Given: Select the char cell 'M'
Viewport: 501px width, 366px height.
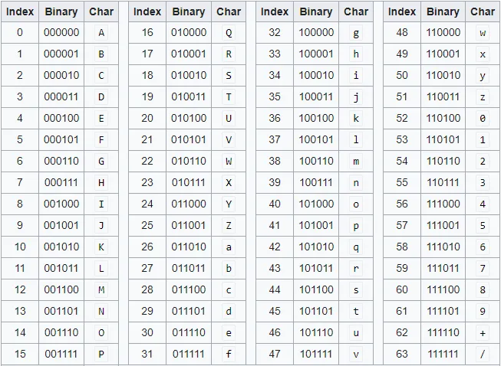Looking at the screenshot, I should click(101, 289).
